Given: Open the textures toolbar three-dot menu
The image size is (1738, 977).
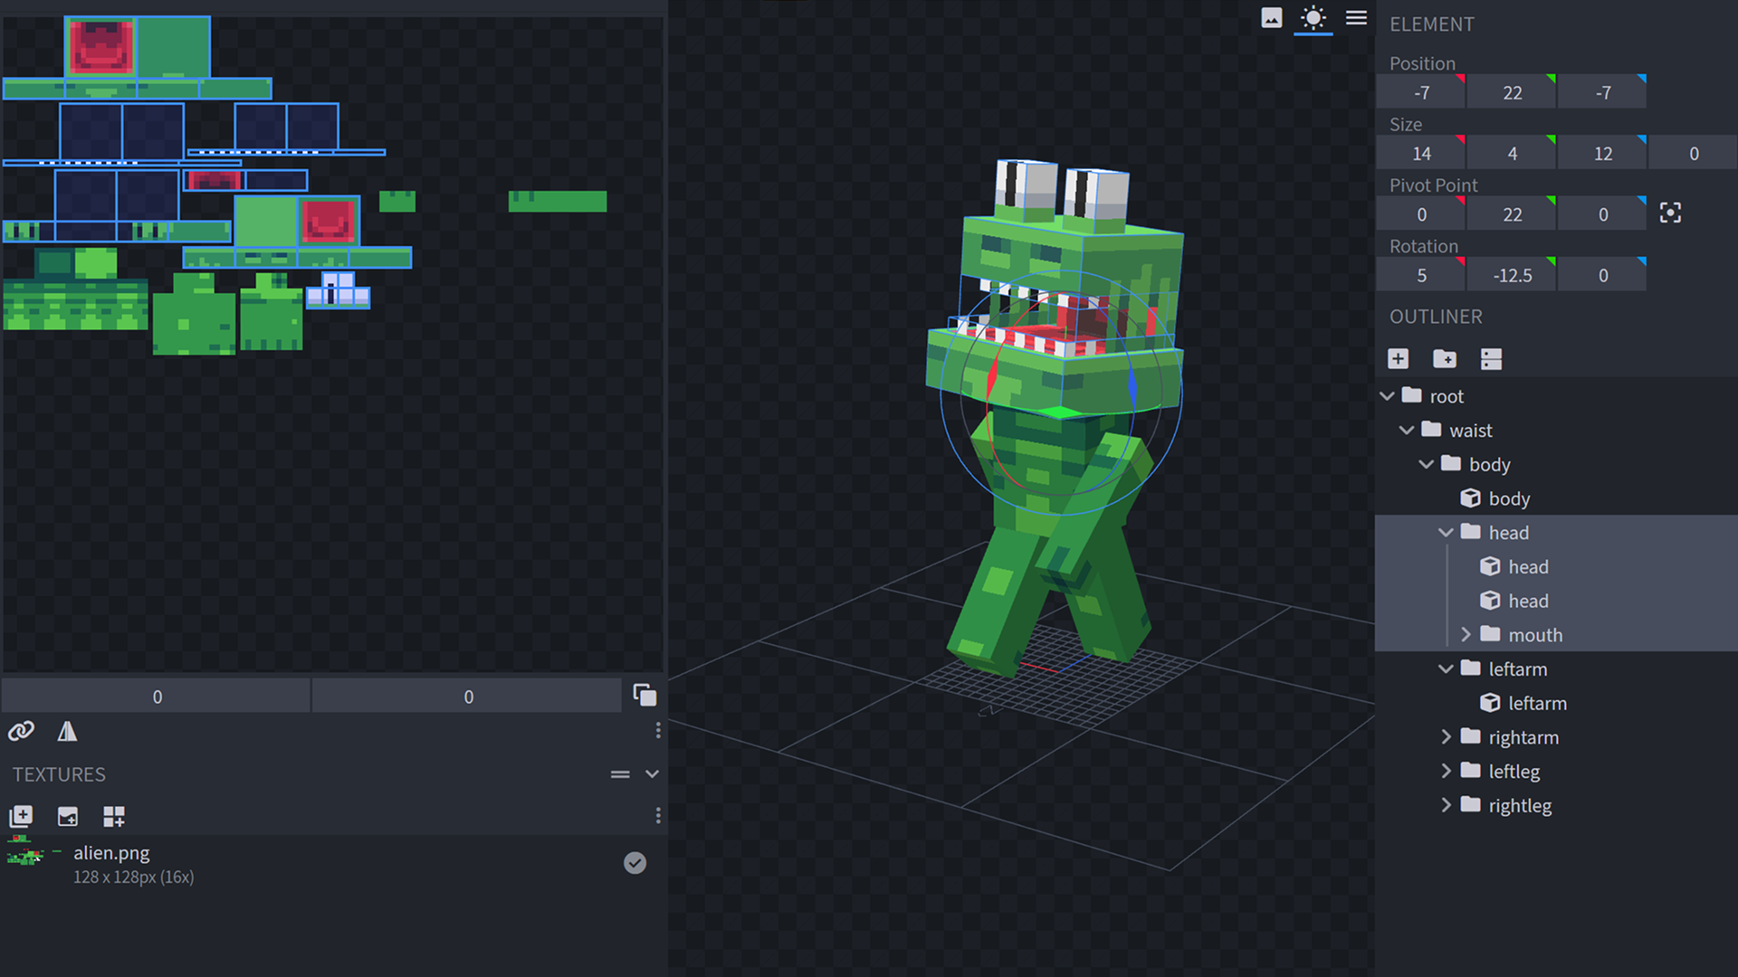Looking at the screenshot, I should click(x=658, y=816).
